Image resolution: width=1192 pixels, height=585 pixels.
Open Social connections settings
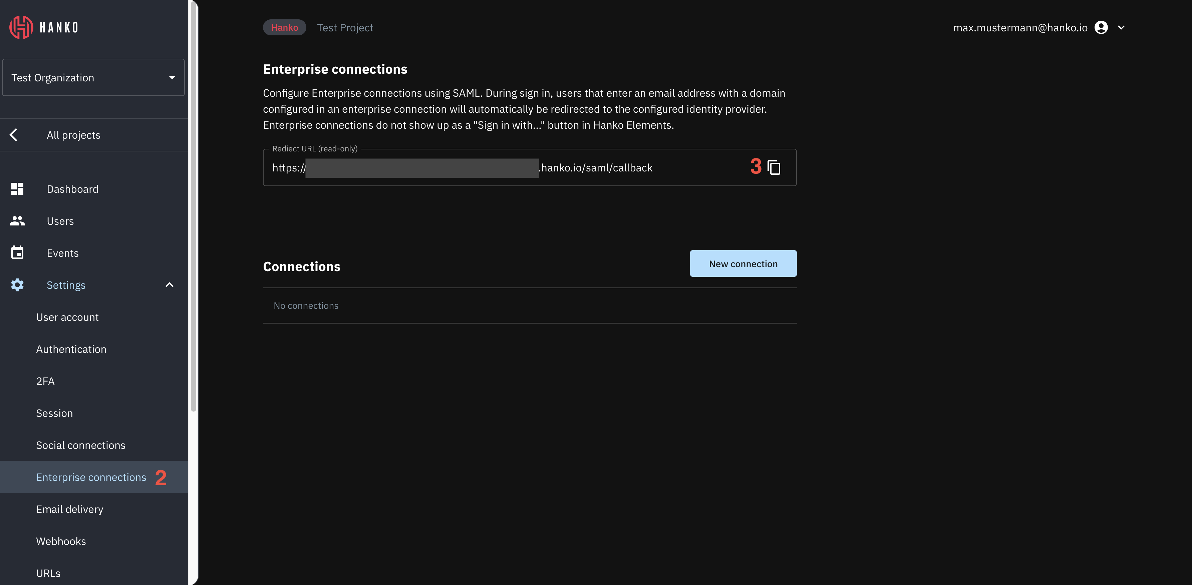pyautogui.click(x=80, y=445)
